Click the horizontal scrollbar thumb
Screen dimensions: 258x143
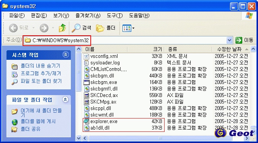[160, 138]
